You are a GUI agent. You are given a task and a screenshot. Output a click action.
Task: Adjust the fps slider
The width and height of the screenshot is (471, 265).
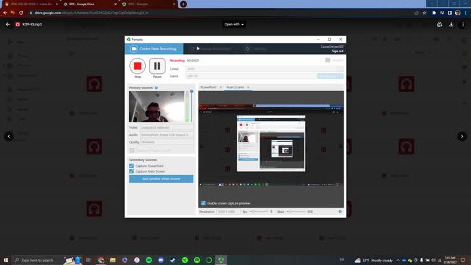253,211
